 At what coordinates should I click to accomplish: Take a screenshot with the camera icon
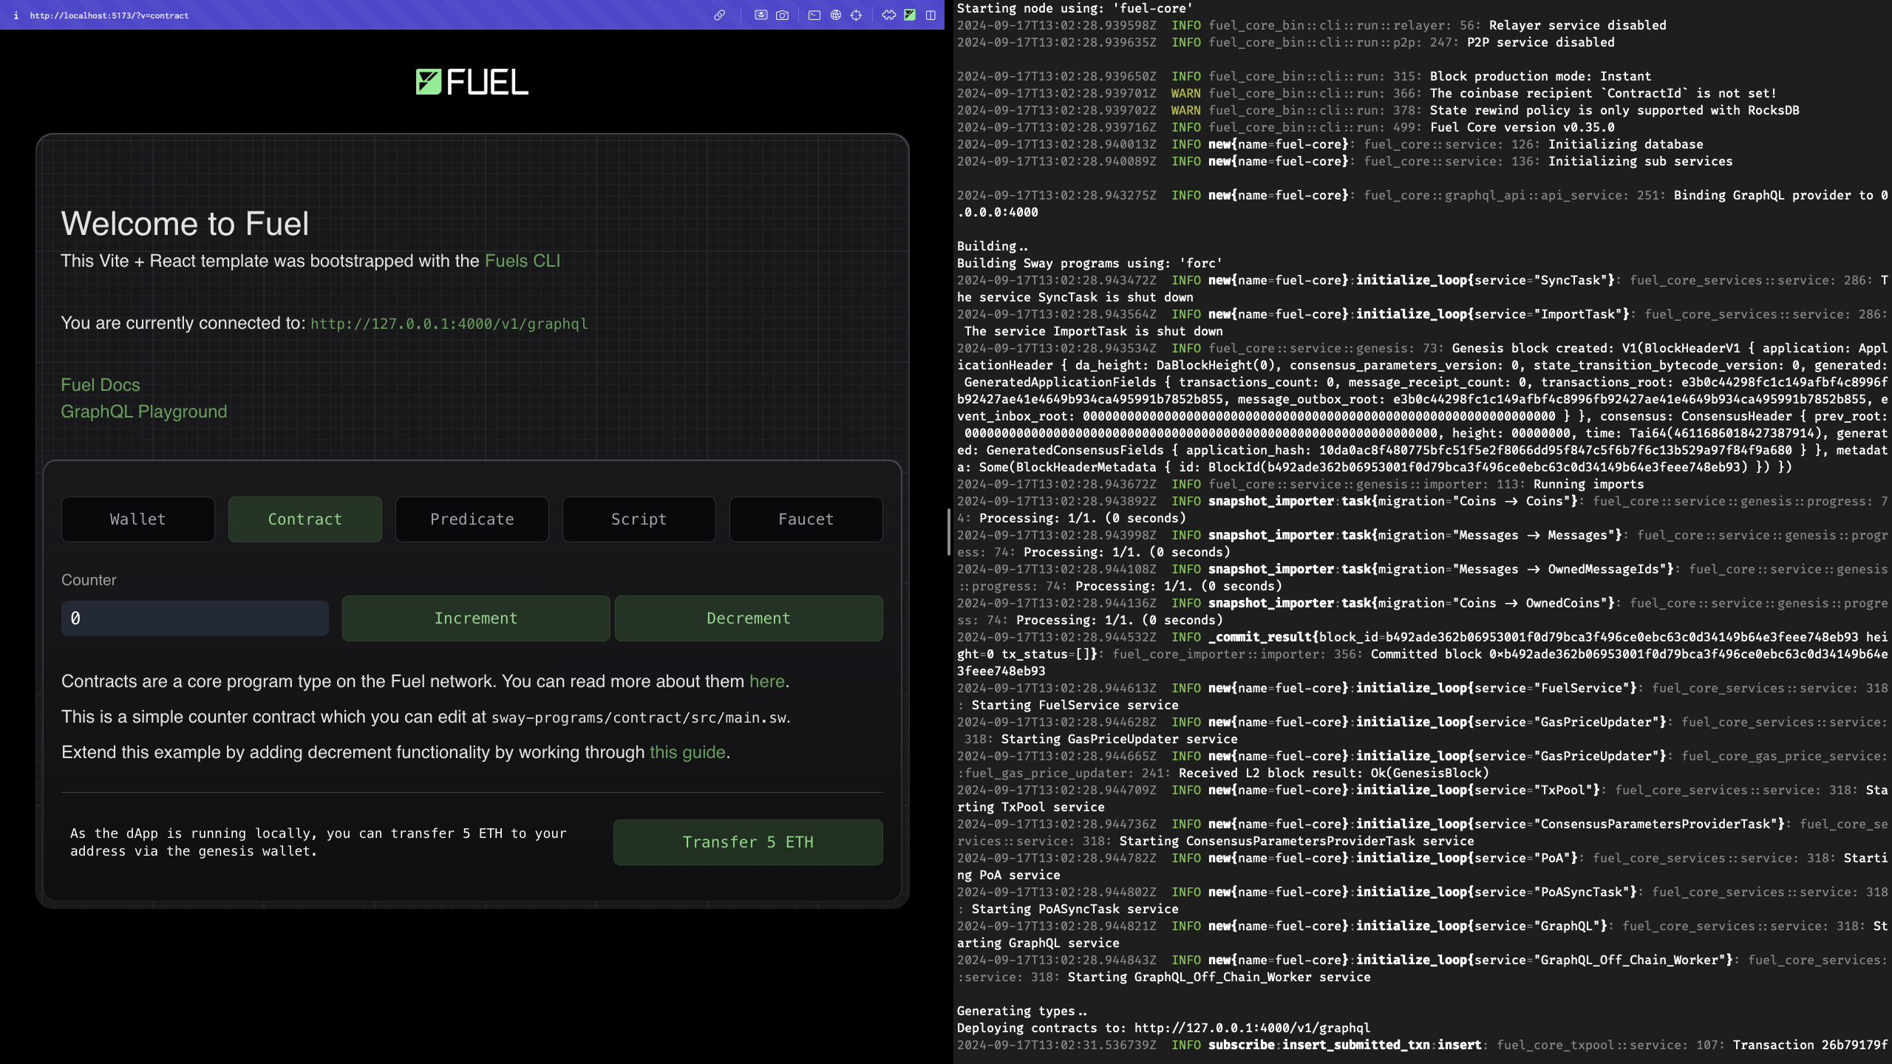[782, 15]
